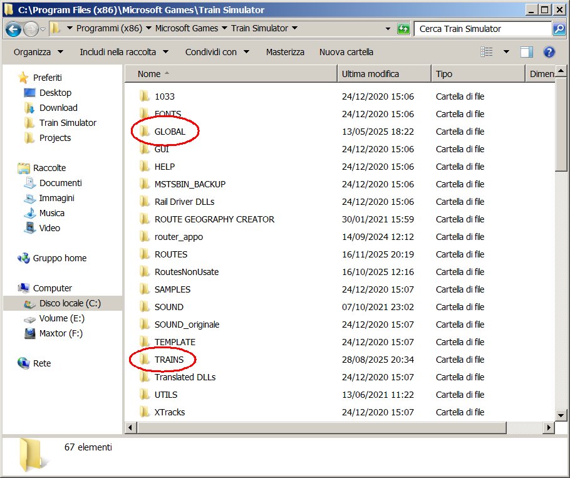Open the GLOBAL folder icon

pyautogui.click(x=145, y=132)
